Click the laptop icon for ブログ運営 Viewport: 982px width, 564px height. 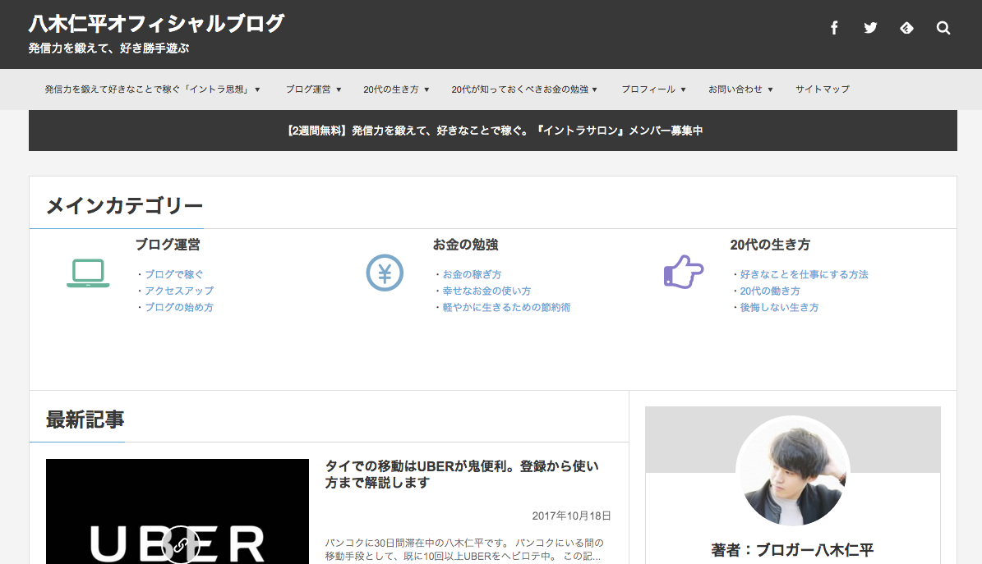[x=88, y=274]
